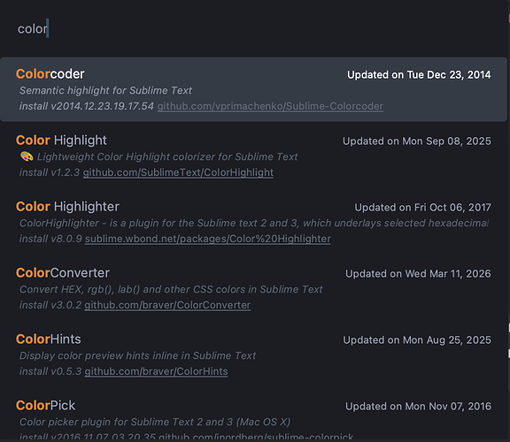
Task: Click the Colorcoder 'Semantic highlight' description
Action: 105,90
